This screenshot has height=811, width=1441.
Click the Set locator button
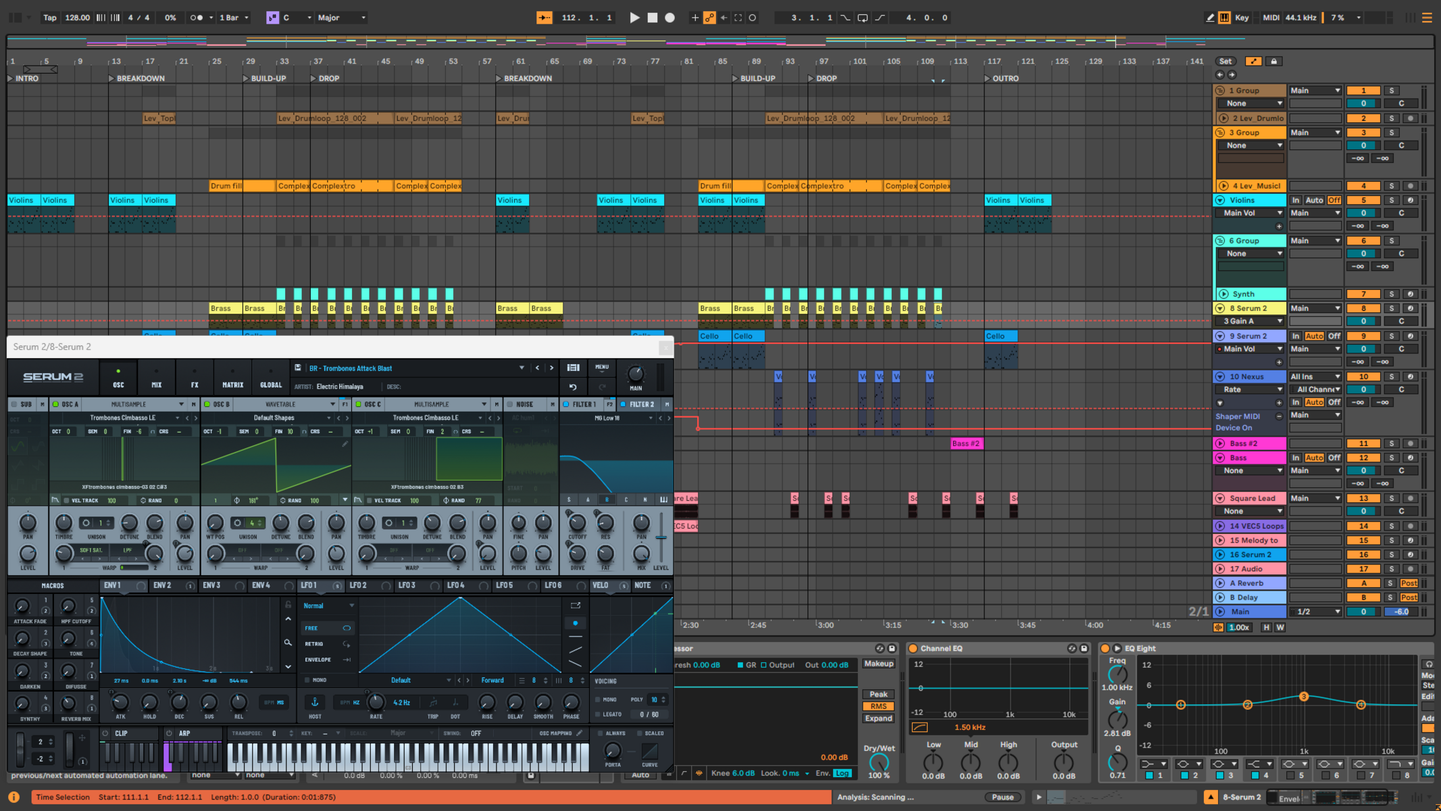pos(1225,61)
